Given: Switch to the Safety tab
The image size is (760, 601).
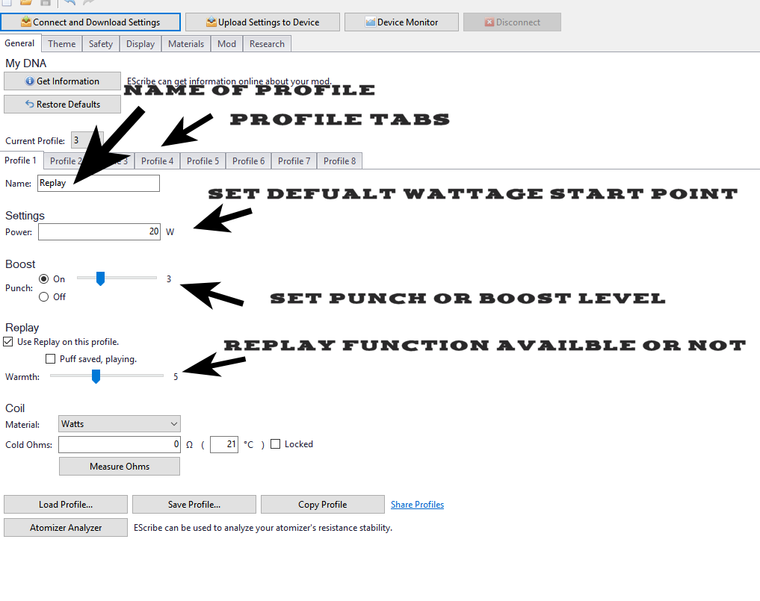Looking at the screenshot, I should pos(101,44).
